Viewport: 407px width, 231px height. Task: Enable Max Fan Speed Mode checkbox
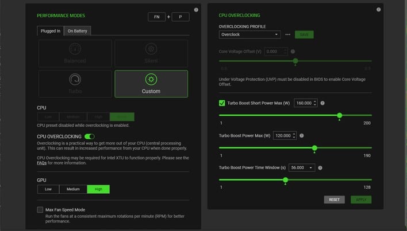click(40, 210)
